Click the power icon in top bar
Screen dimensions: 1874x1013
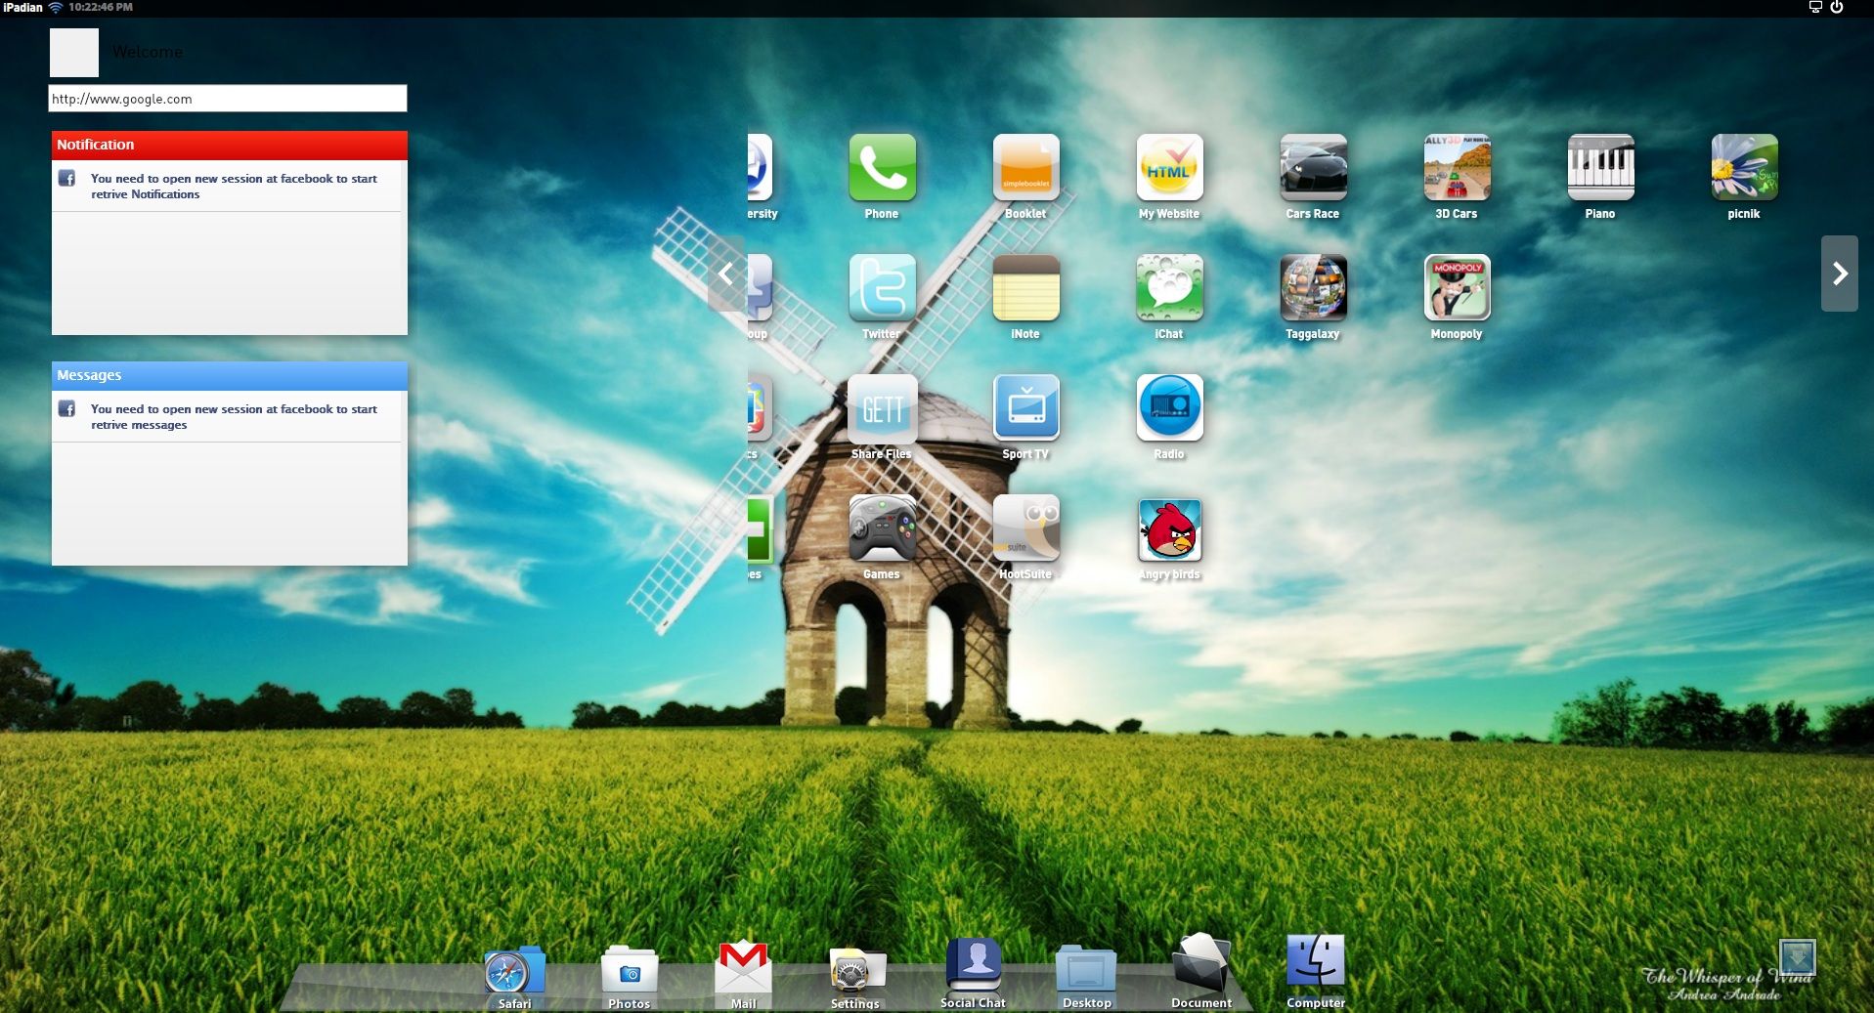1837,7
